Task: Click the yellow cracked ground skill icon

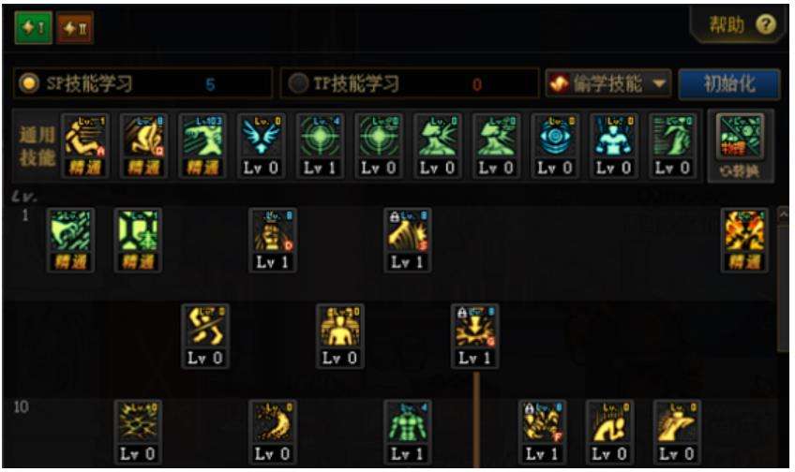Action: point(138,432)
